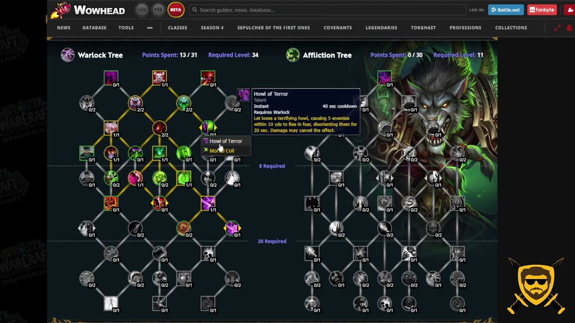Click the orange demon skull talent 1/1

pos(111,153)
